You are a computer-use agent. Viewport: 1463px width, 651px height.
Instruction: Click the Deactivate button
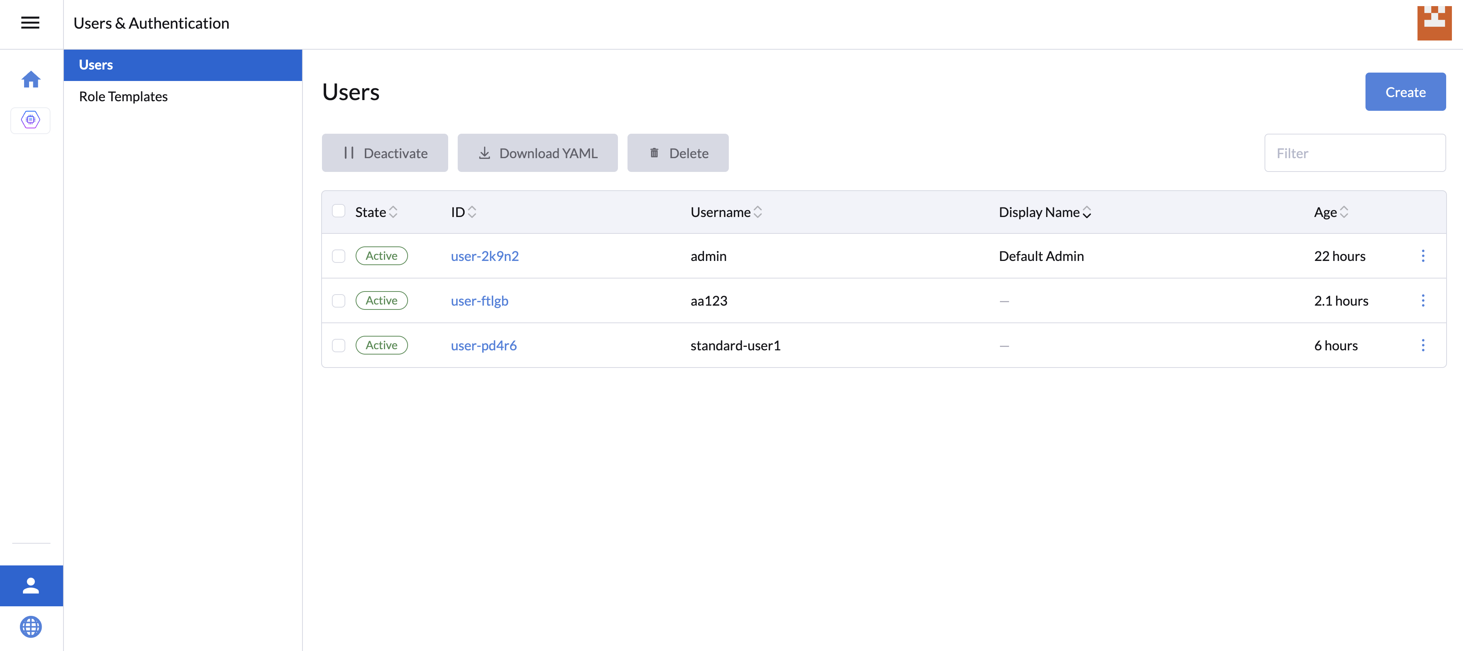coord(385,153)
